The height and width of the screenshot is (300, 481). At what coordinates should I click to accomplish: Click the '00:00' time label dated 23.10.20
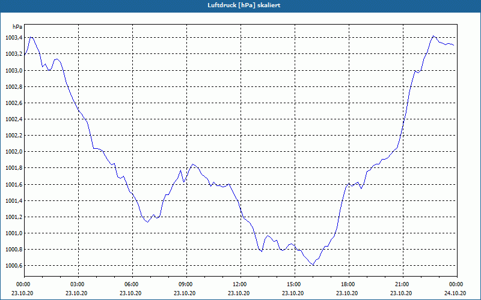point(22,284)
